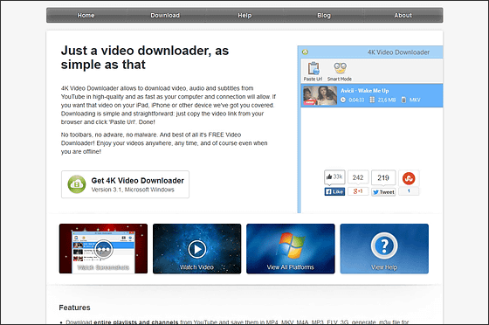Click the Get 4K Video Downloader button
This screenshot has width=489, height=325.
click(125, 184)
